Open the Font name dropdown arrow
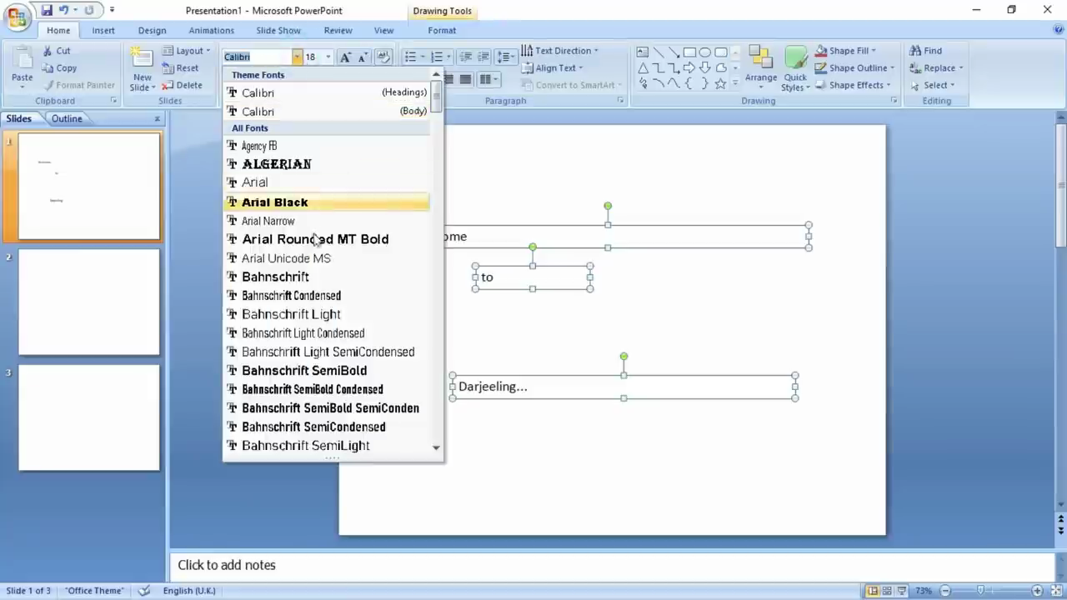The width and height of the screenshot is (1067, 600). tap(297, 57)
